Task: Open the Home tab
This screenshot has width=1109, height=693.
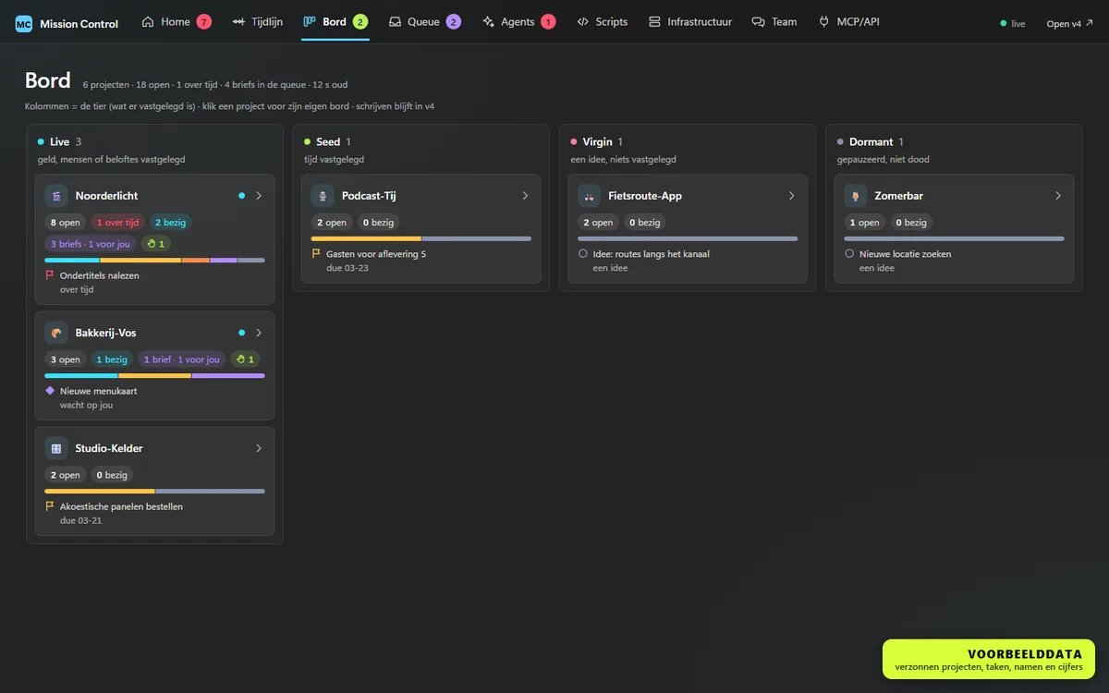Action: point(176,22)
